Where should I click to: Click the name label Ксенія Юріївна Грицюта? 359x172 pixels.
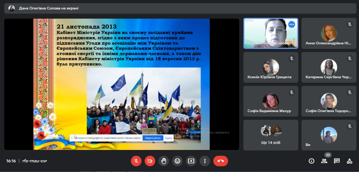[x=270, y=77]
